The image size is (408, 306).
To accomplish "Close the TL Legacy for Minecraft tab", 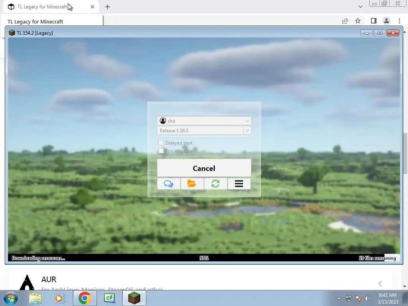I will 92,7.
